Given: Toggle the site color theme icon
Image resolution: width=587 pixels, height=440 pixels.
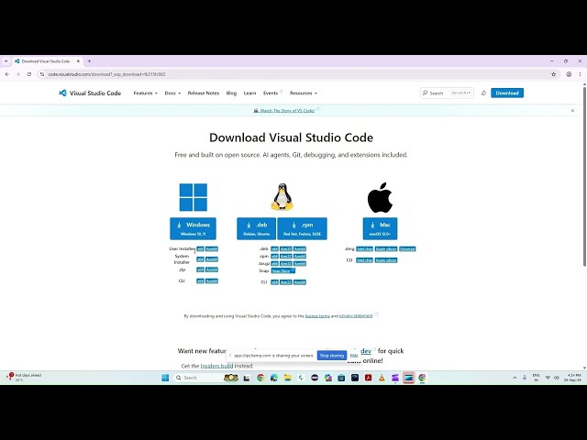Looking at the screenshot, I should coord(483,93).
